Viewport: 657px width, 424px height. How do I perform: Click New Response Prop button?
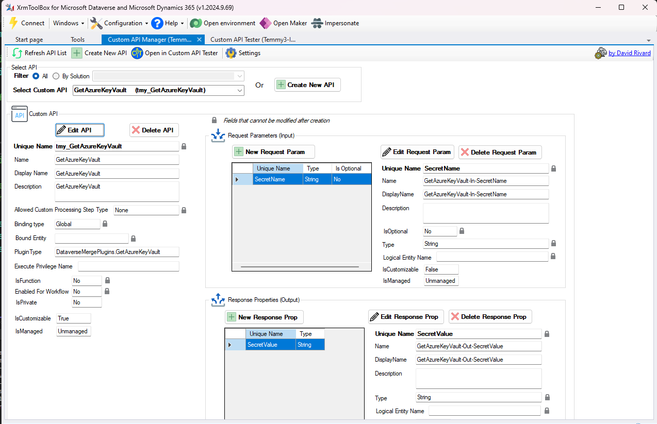pyautogui.click(x=265, y=317)
